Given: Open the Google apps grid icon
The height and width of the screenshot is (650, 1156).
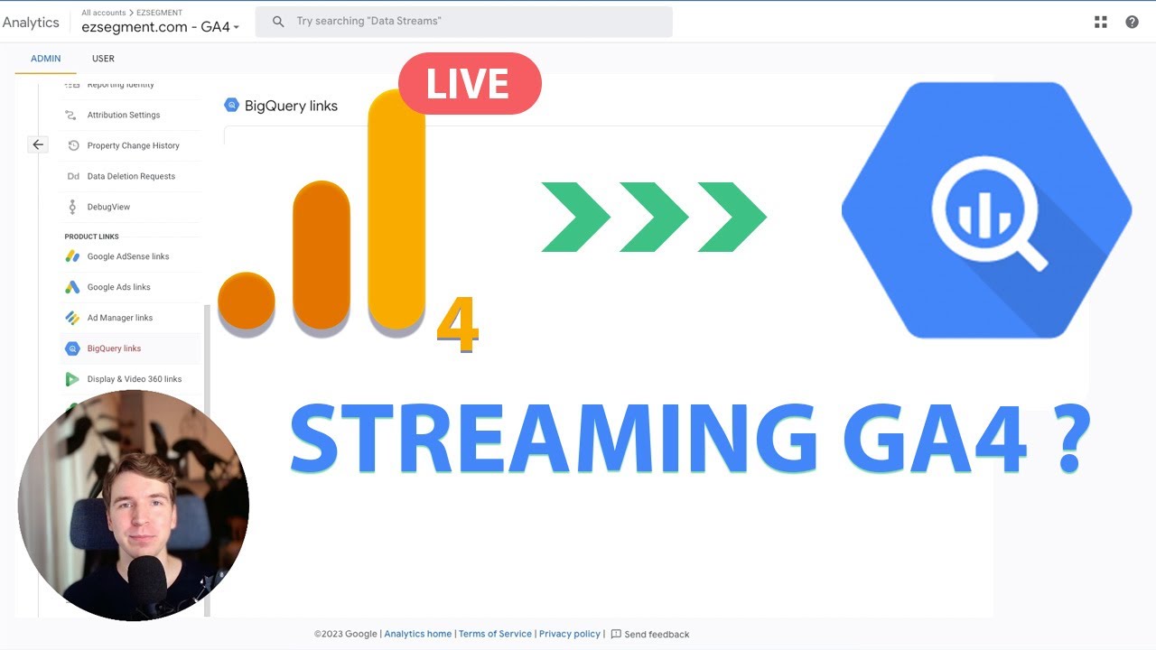Looking at the screenshot, I should coord(1101,22).
